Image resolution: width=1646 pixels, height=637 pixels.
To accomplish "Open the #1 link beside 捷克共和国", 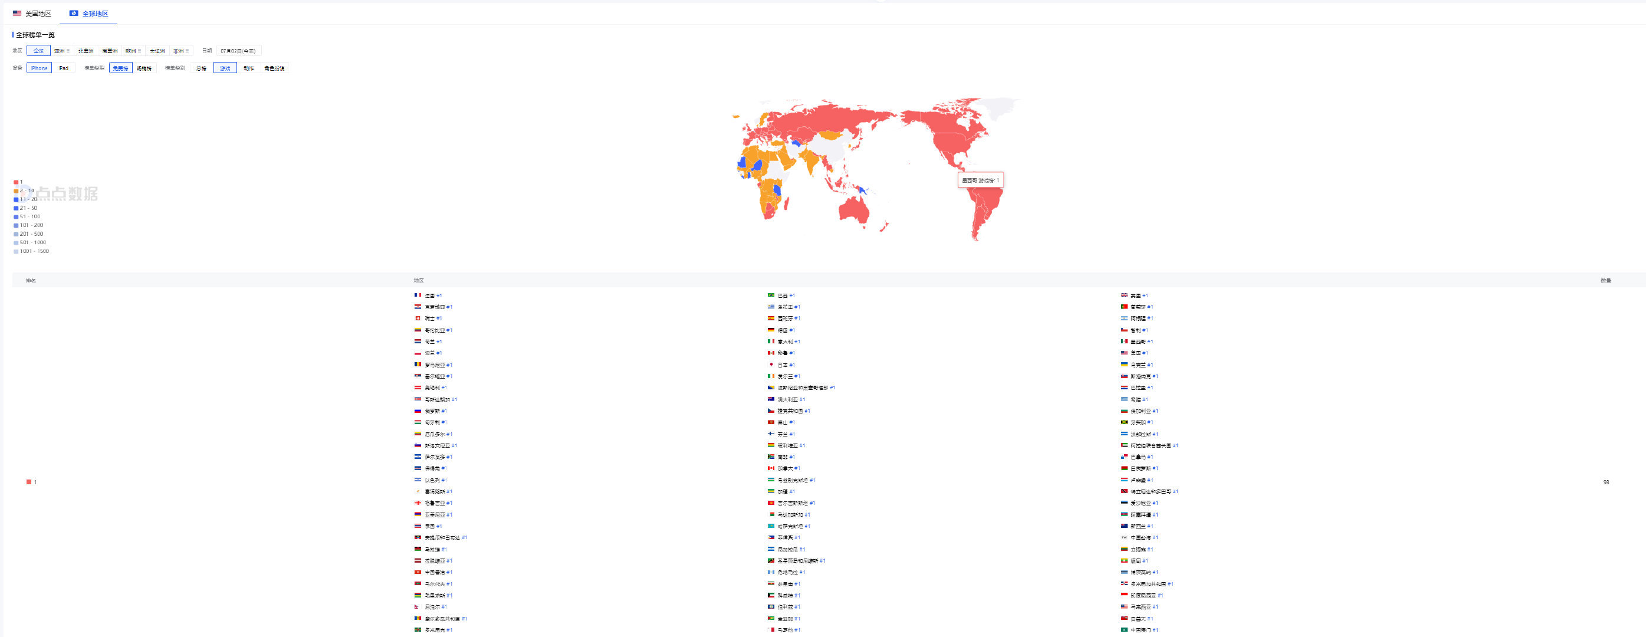I will tap(807, 411).
